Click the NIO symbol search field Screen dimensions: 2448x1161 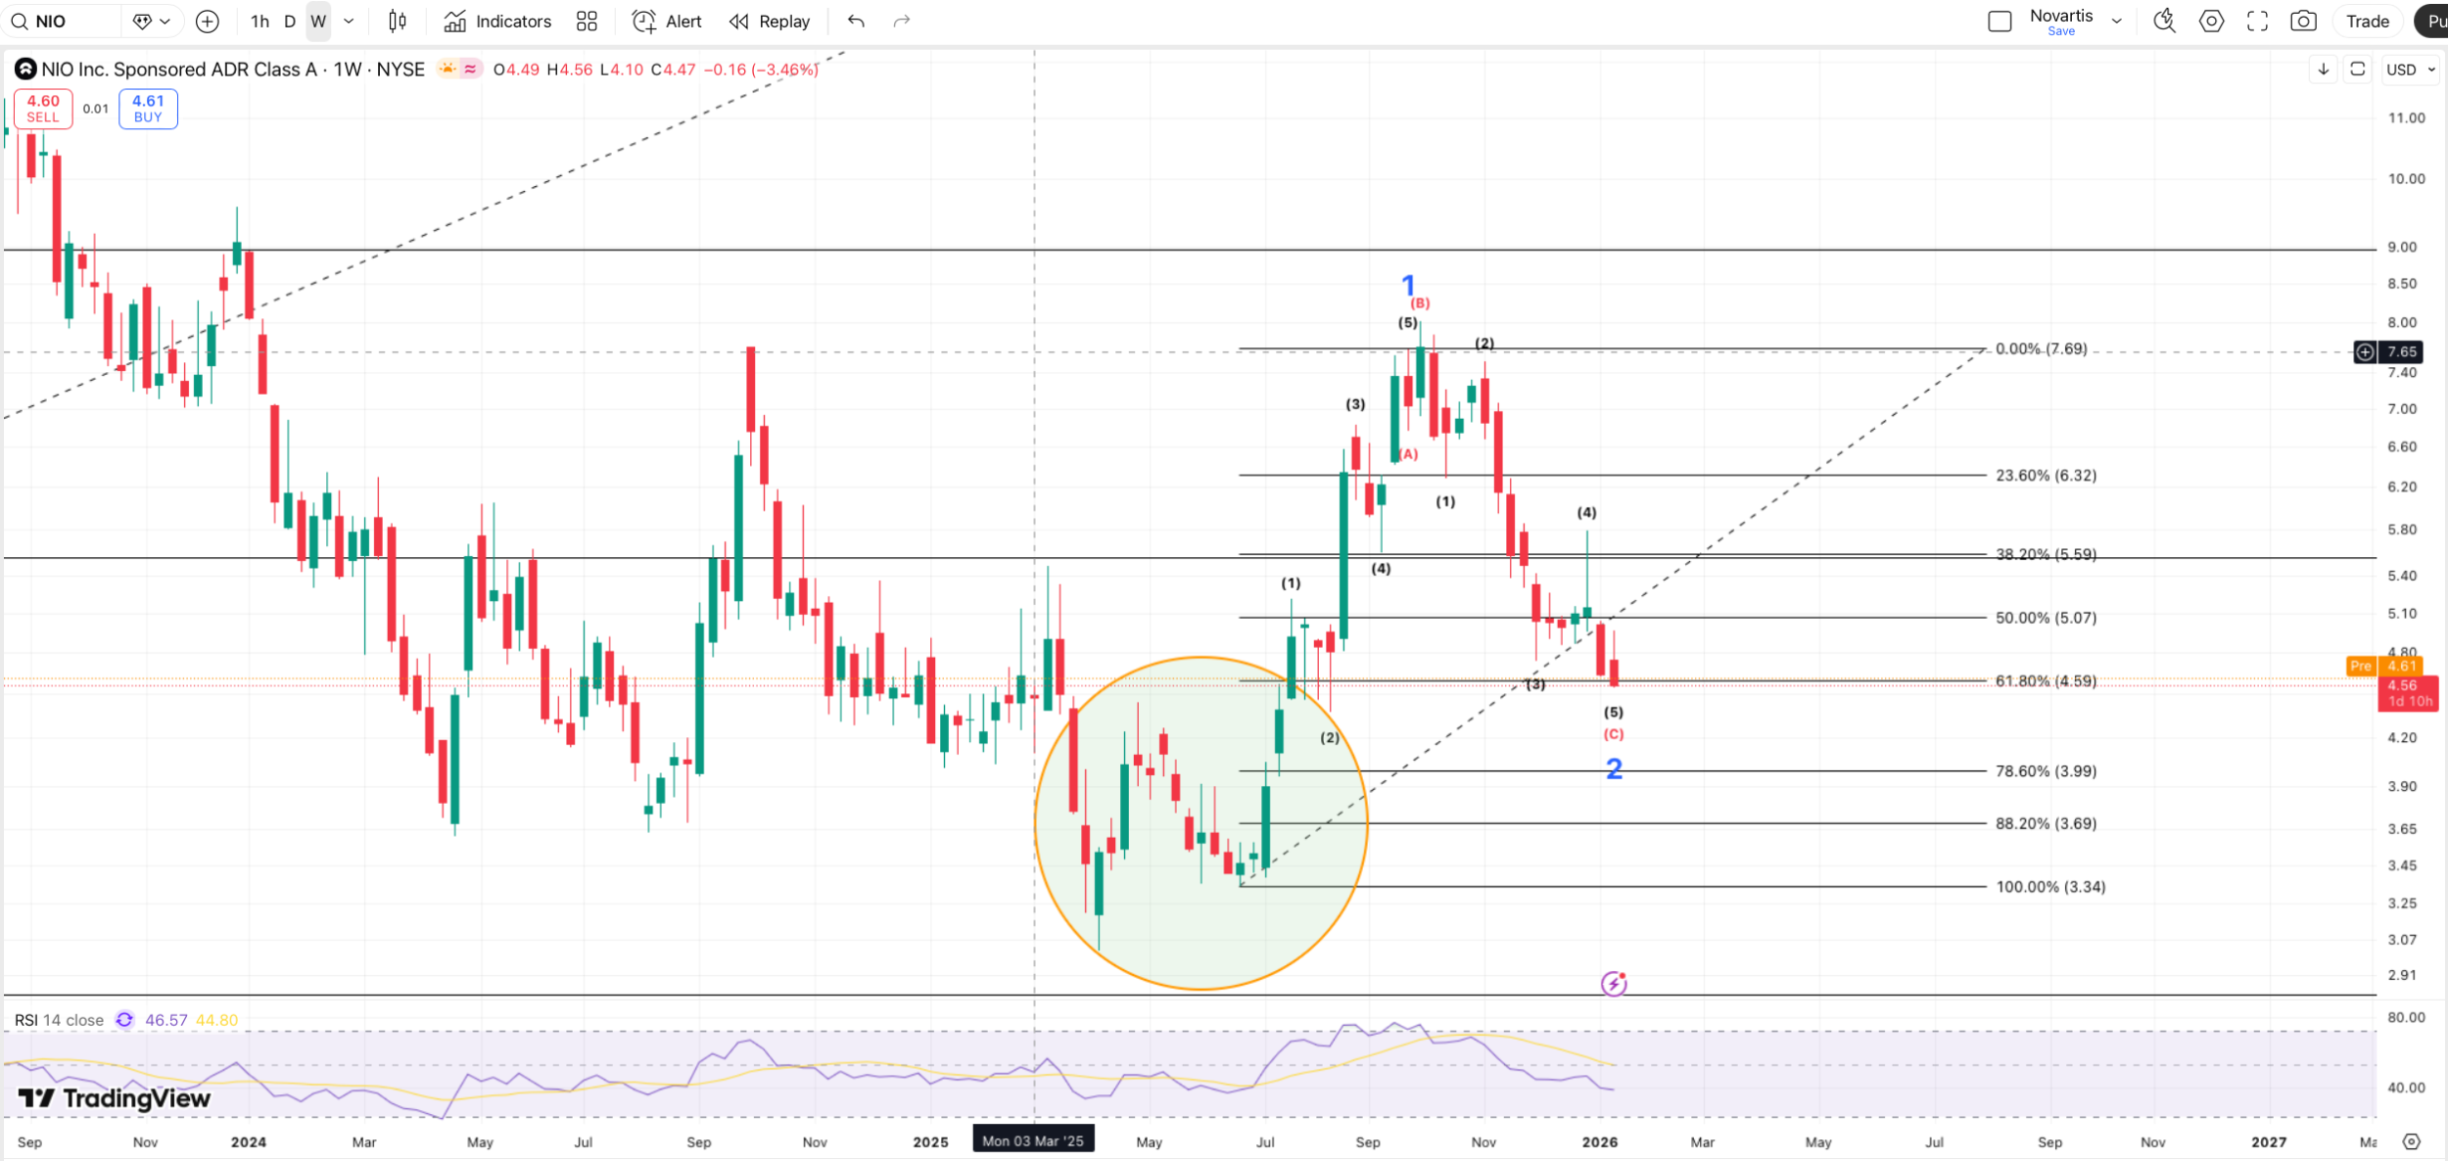64,22
